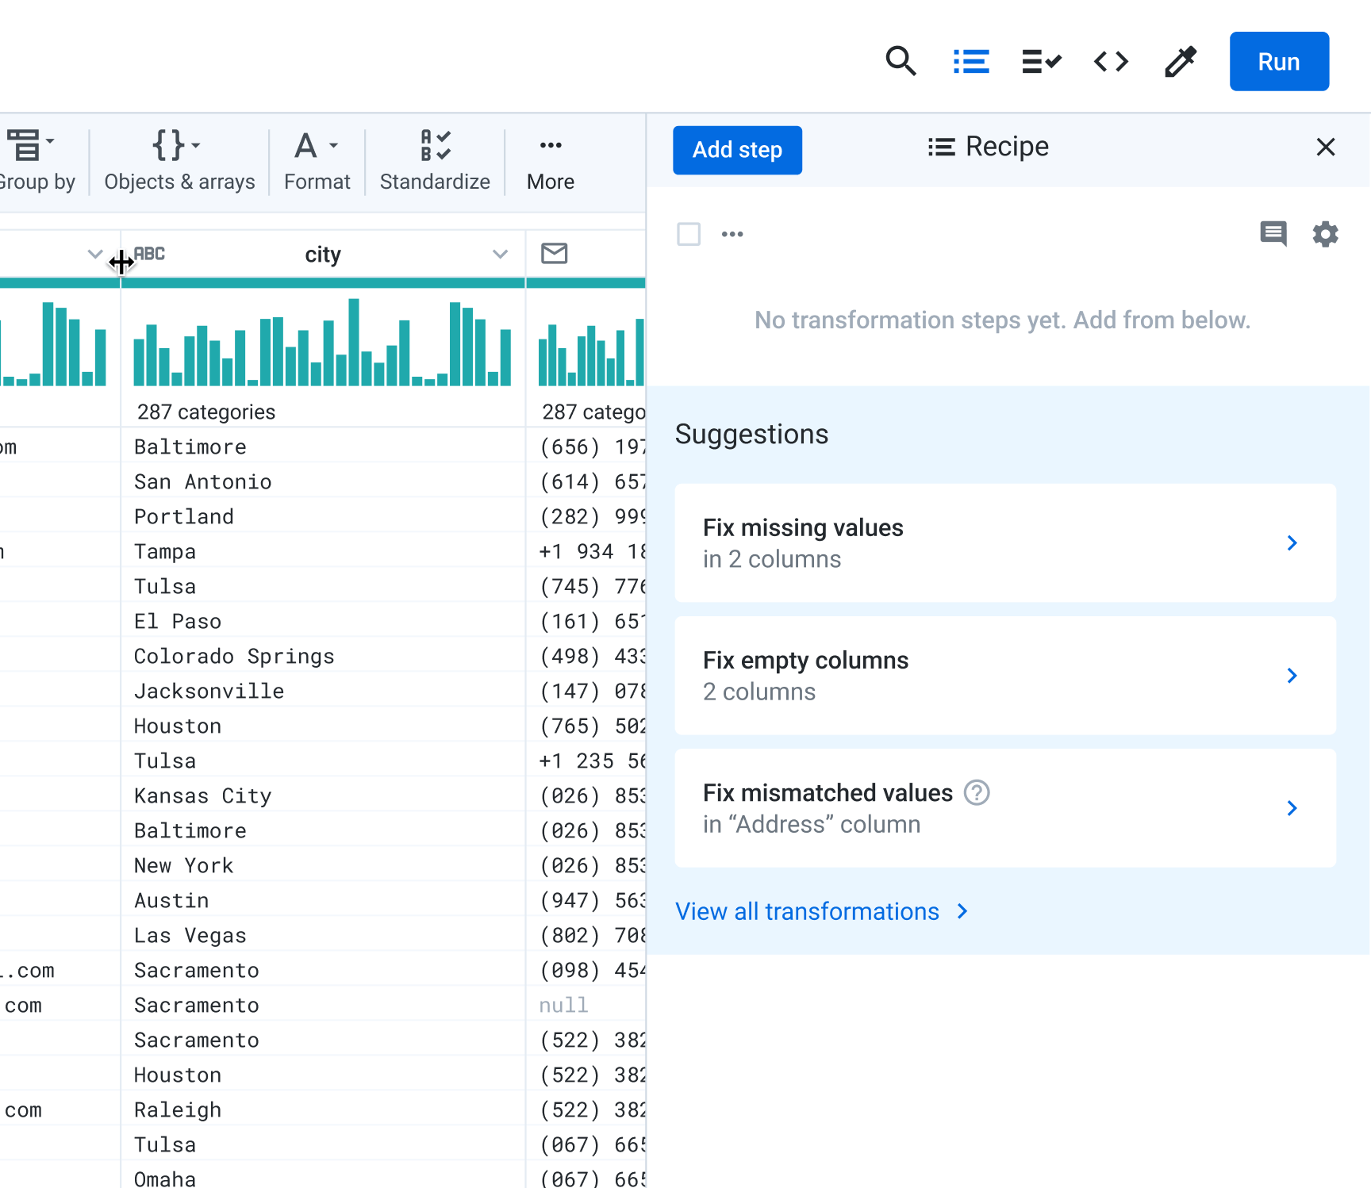Select the Las Vegas cell
The height and width of the screenshot is (1188, 1371).
point(323,936)
